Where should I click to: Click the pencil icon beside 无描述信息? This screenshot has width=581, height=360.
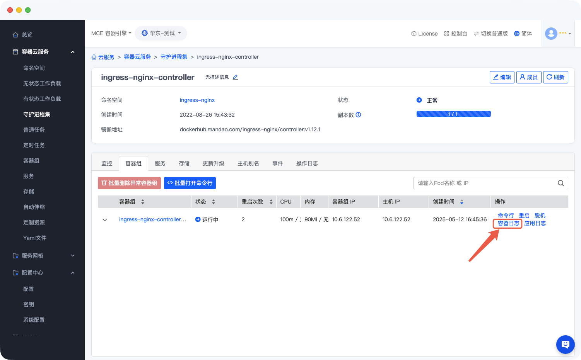(x=235, y=77)
